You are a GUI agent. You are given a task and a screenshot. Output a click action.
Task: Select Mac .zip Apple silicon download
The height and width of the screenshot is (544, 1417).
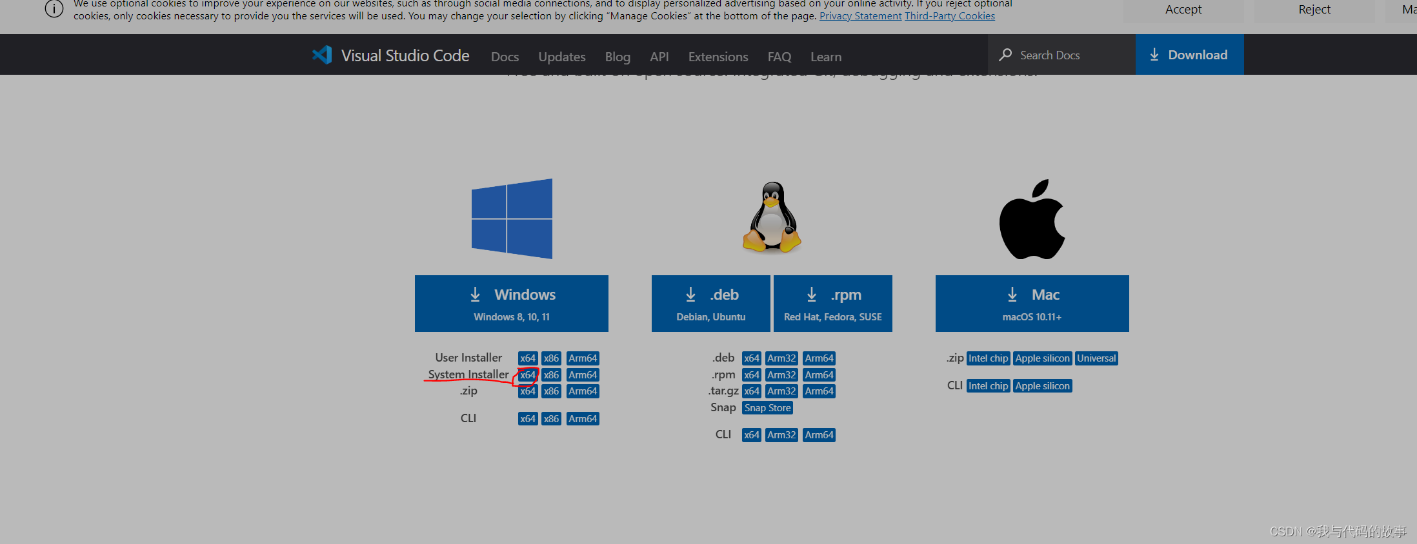(x=1043, y=358)
